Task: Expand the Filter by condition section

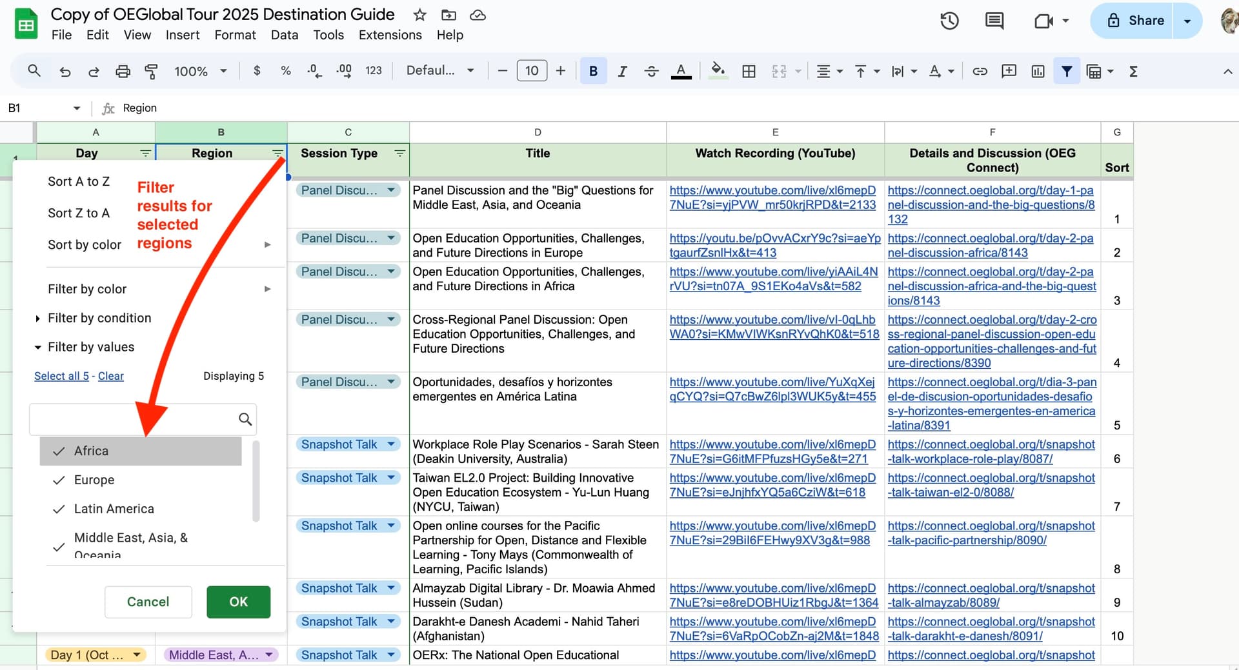Action: pos(99,318)
